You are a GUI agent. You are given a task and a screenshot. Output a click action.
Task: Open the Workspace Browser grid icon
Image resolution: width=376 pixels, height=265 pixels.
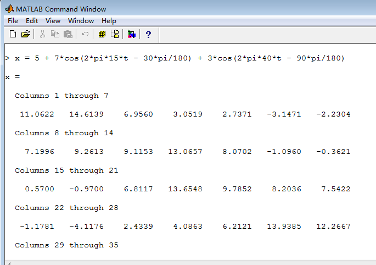pyautogui.click(x=102, y=34)
